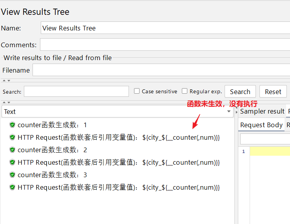
Task: Click the success icon of the second HTTP Request
Action: click(12, 162)
